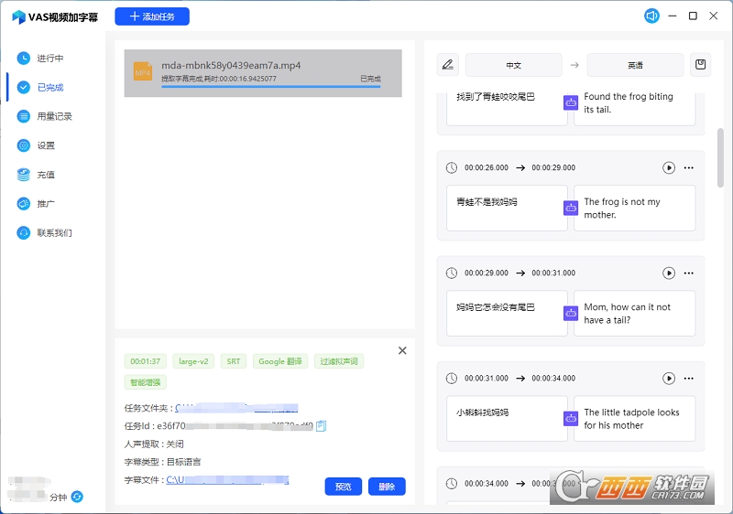The height and width of the screenshot is (514, 733).
Task: Click the clock icon of 00:00:34.000 segment
Action: click(x=451, y=484)
